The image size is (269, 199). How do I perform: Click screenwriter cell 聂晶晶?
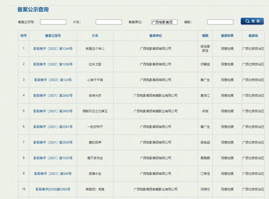click(x=205, y=158)
